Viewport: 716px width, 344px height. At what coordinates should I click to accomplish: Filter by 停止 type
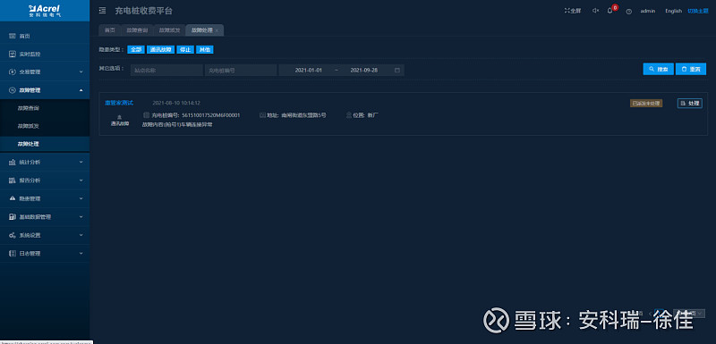click(185, 50)
